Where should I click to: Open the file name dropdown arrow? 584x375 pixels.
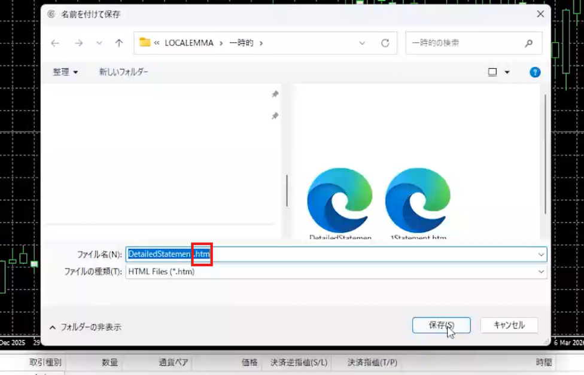click(541, 255)
